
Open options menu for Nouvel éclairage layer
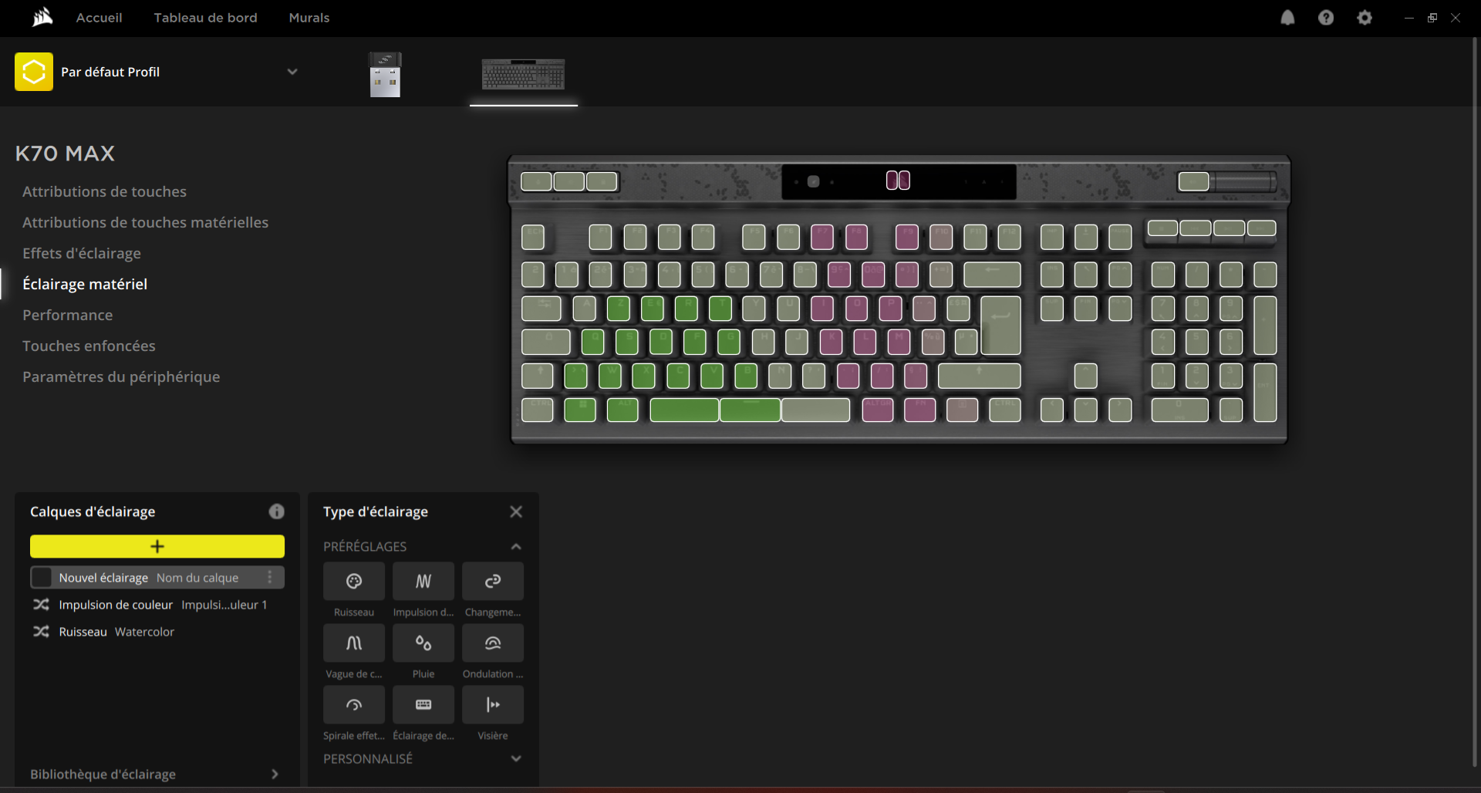269,577
